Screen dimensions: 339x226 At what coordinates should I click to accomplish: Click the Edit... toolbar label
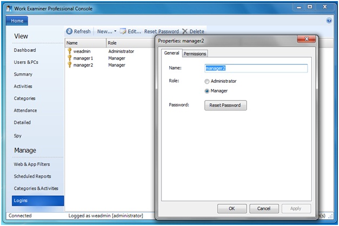[x=134, y=31]
